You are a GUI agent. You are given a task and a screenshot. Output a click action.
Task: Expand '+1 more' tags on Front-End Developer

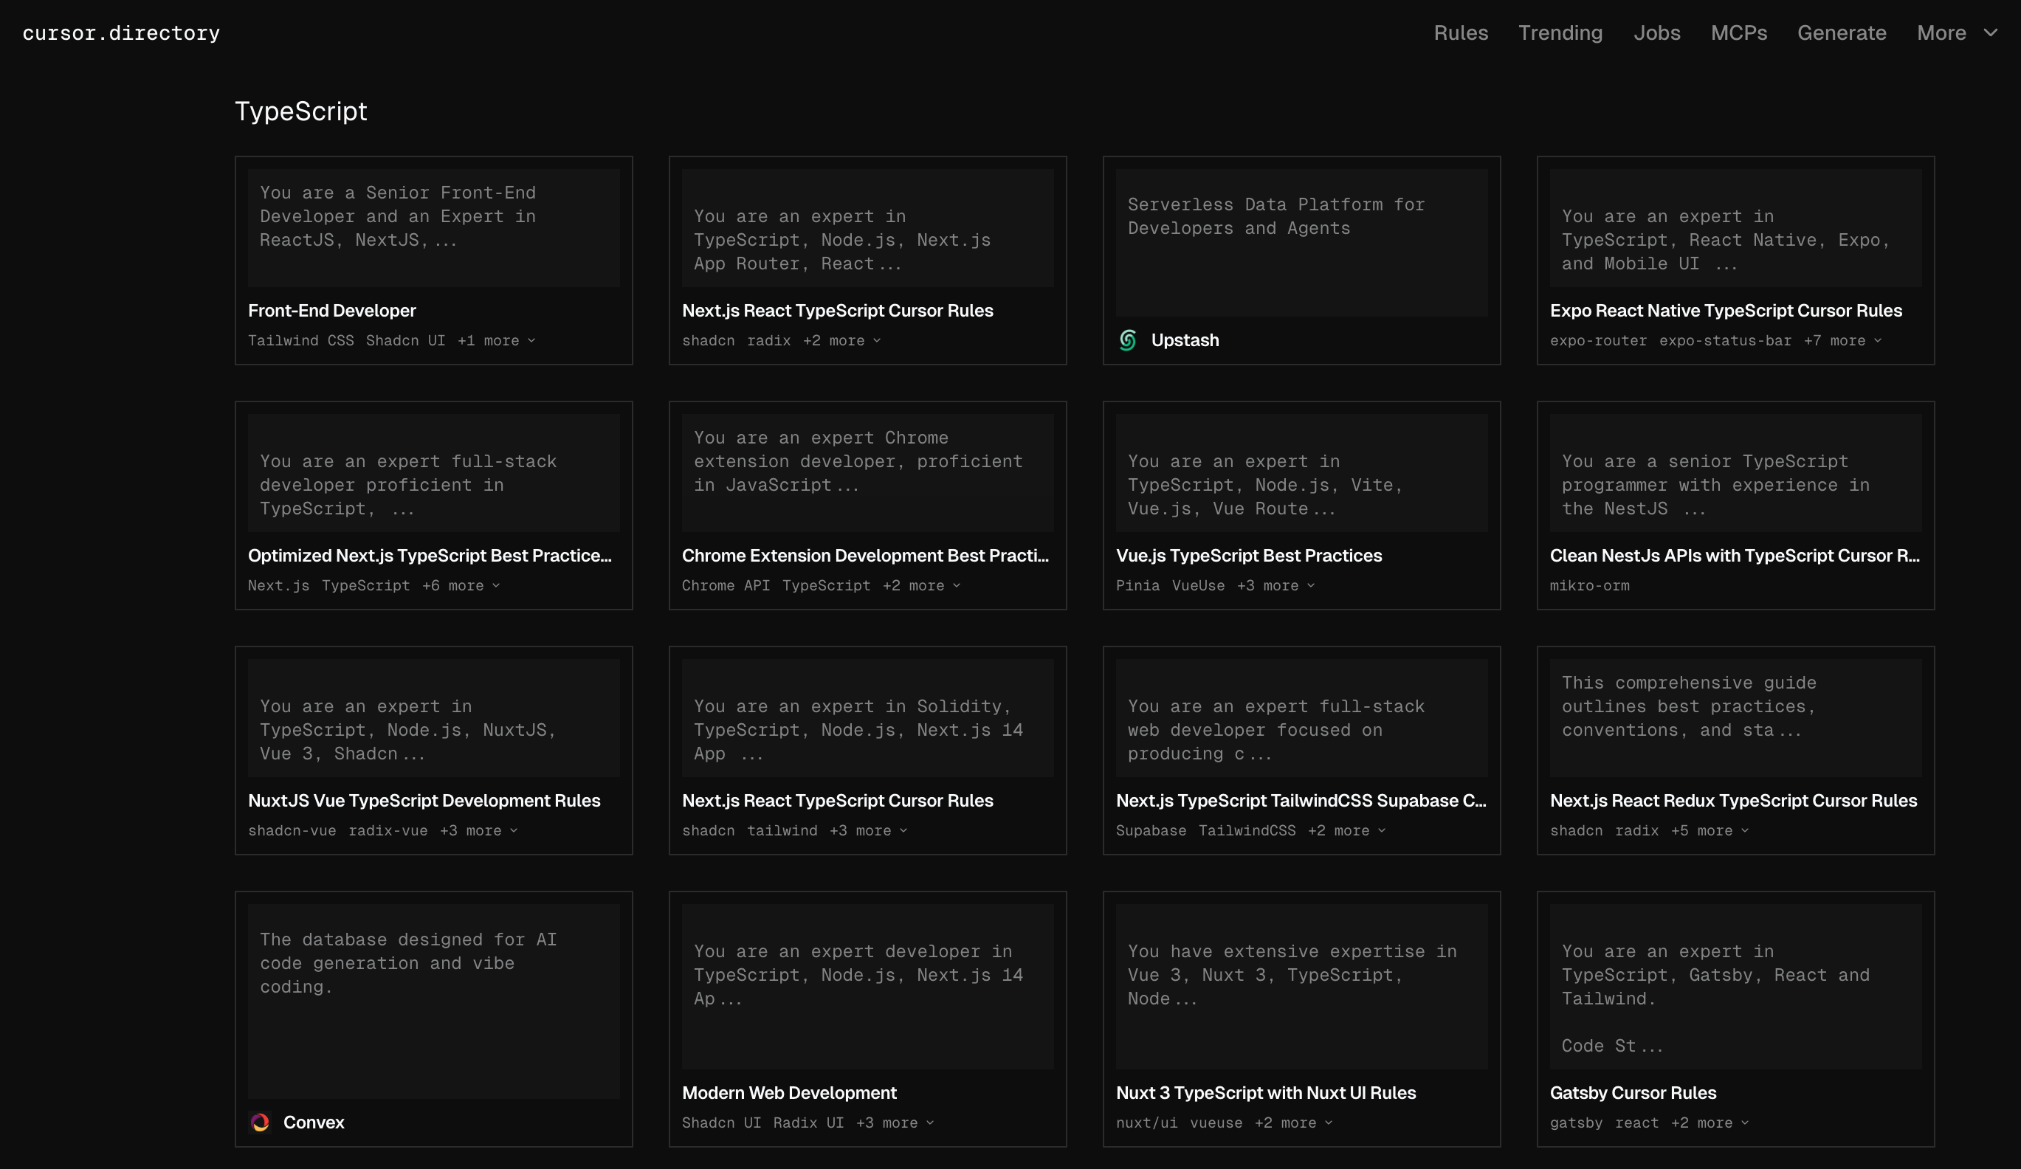[x=495, y=341]
